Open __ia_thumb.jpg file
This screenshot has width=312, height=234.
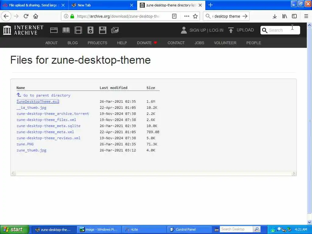click(31, 108)
